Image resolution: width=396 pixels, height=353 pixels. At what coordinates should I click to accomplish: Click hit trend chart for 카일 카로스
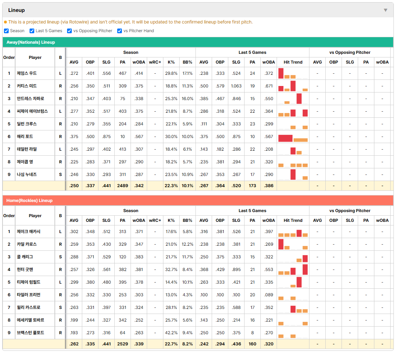[293, 244]
